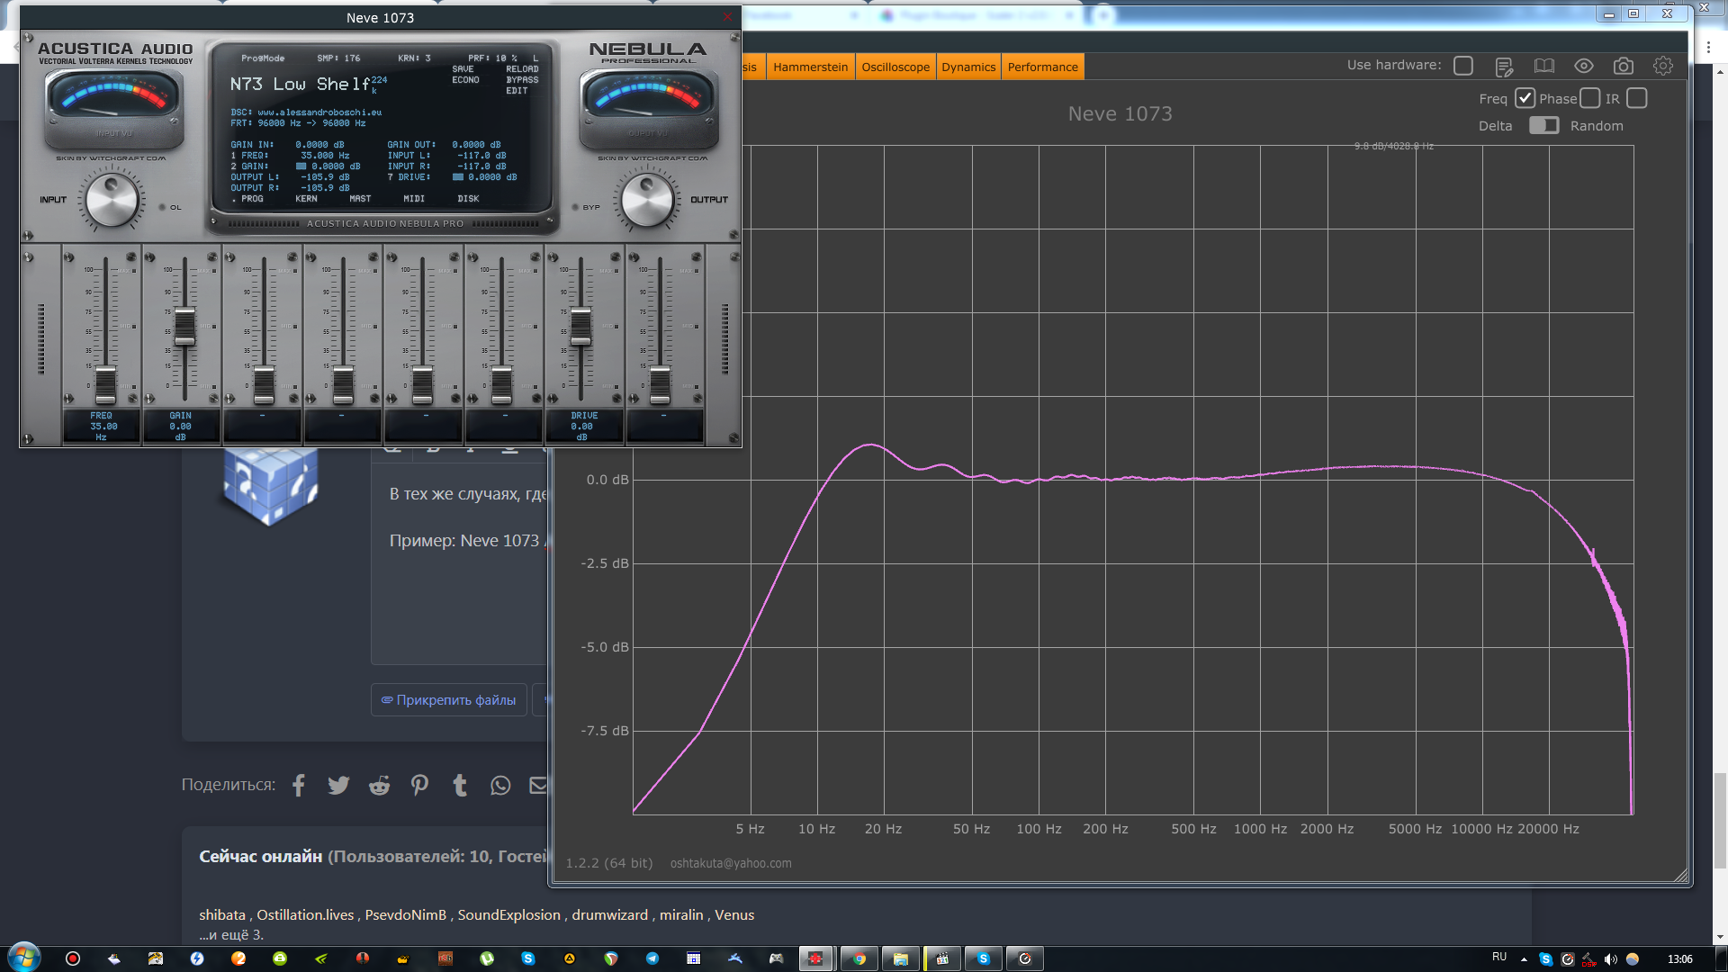Image resolution: width=1728 pixels, height=972 pixels.
Task: Click RELOAD in the Nebula display
Action: point(522,69)
